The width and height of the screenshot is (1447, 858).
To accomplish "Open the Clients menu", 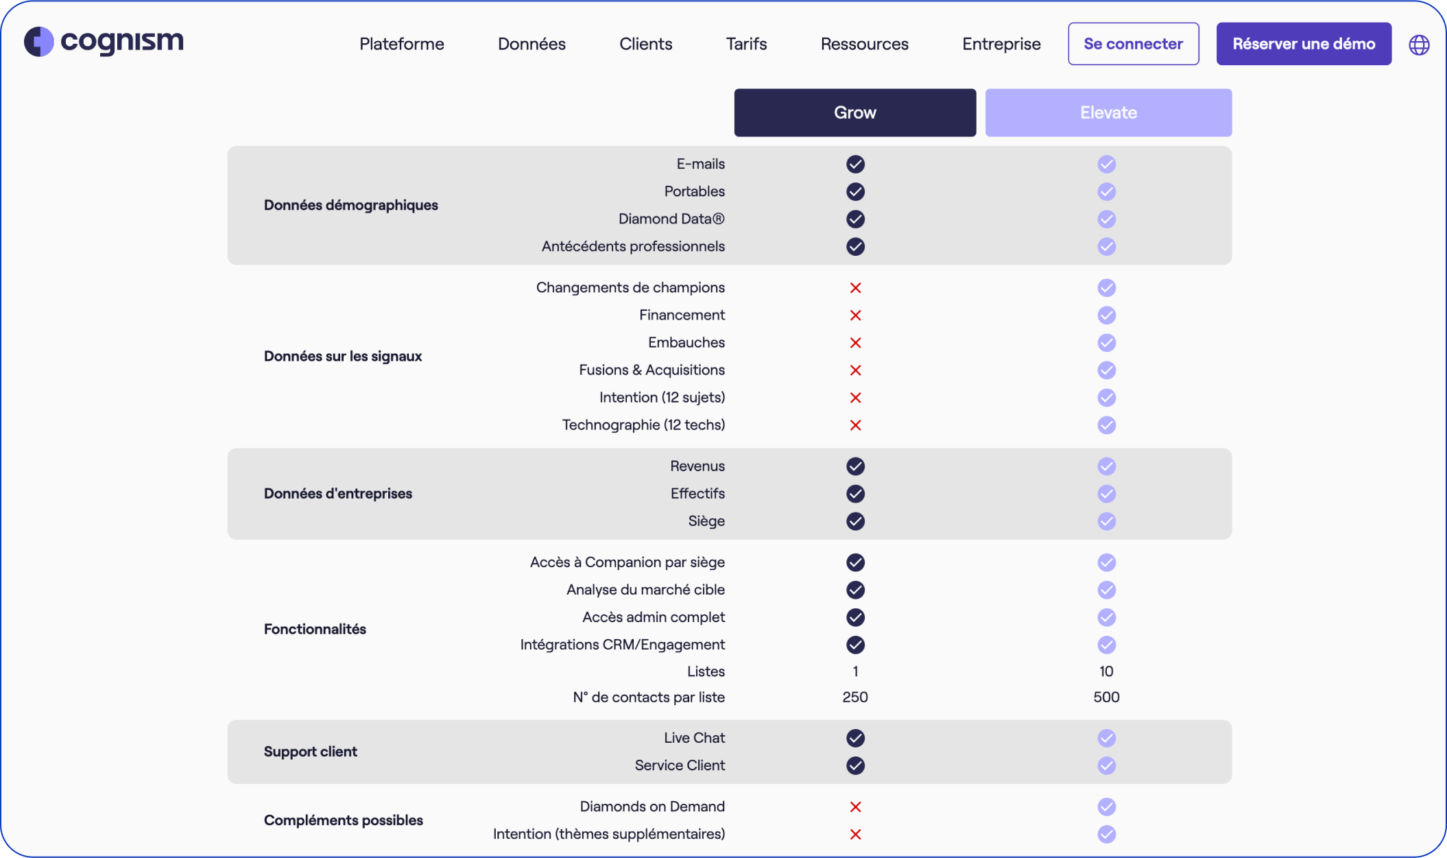I will (645, 44).
